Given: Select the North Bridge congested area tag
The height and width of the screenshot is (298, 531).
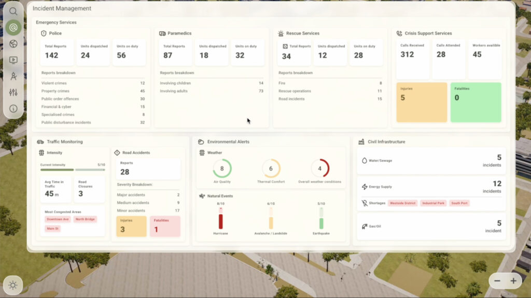Looking at the screenshot, I should tap(85, 219).
